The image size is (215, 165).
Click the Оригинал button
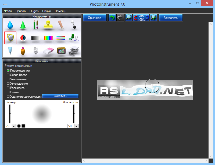point(95,18)
